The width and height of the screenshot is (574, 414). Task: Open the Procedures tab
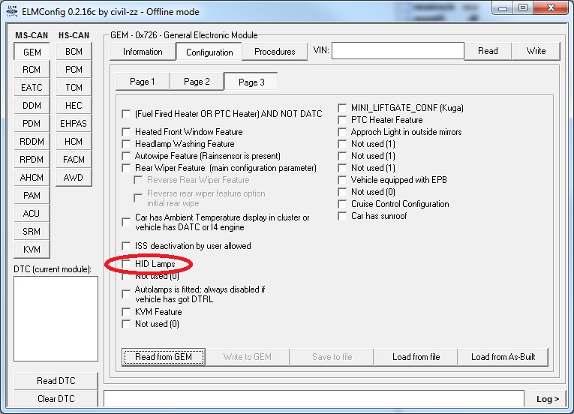[x=275, y=52]
